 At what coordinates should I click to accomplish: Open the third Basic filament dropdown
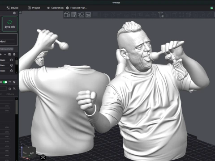tap(4, 71)
